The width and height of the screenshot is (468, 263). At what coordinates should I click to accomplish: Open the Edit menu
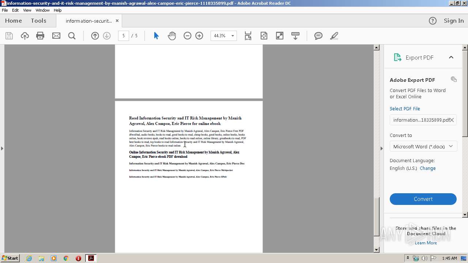point(15,10)
